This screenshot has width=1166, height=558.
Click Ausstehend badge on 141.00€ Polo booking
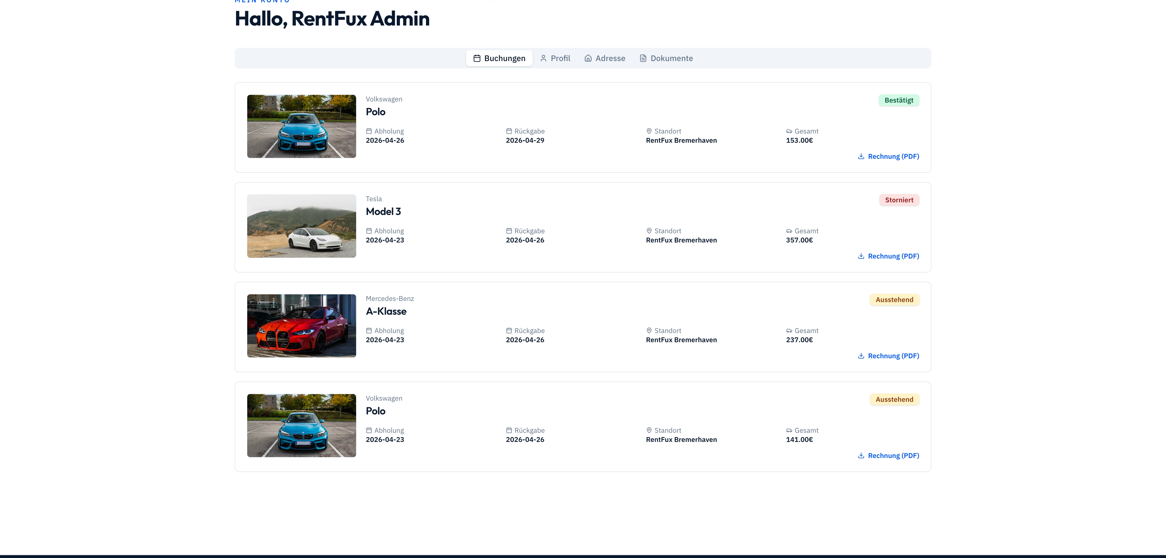[x=894, y=399]
